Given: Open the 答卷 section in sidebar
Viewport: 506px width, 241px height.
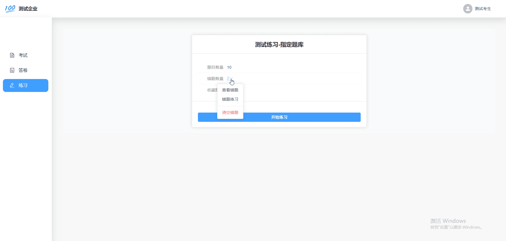Looking at the screenshot, I should 22,70.
